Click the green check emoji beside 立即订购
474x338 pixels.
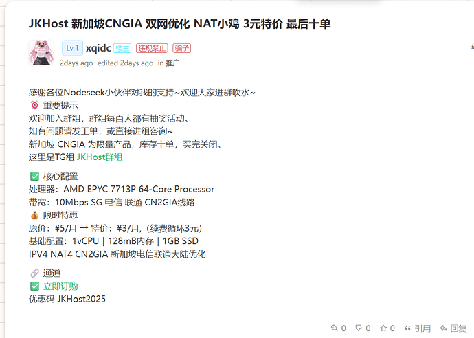click(35, 286)
